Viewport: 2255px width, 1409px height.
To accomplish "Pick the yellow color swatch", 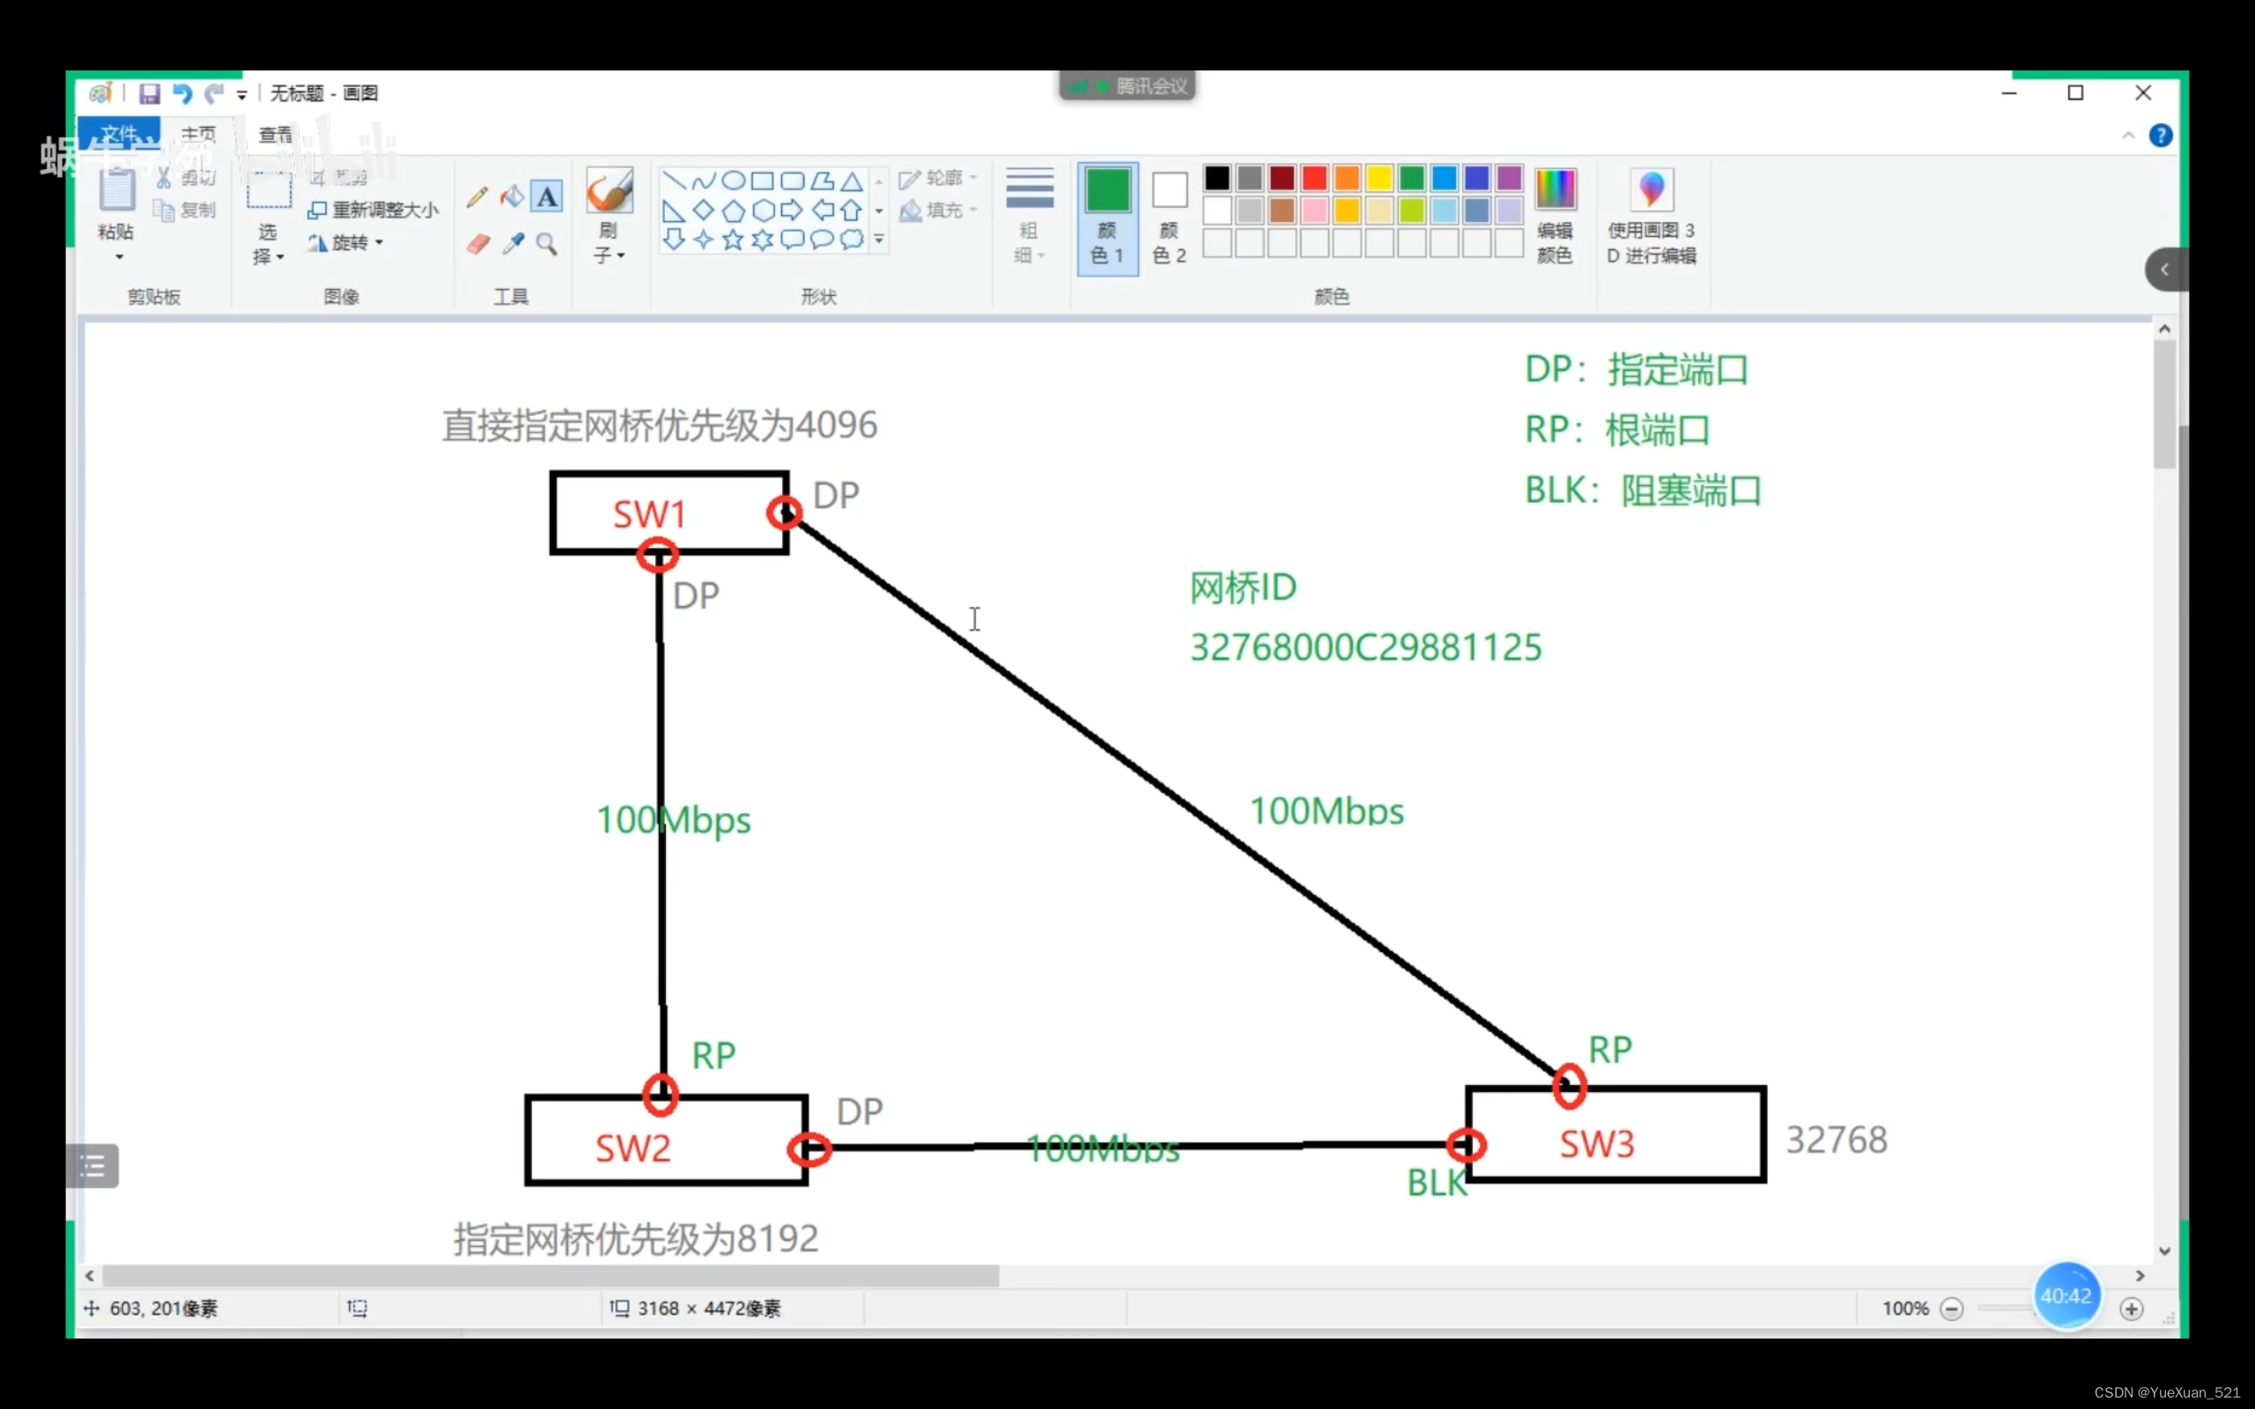I will point(1379,177).
